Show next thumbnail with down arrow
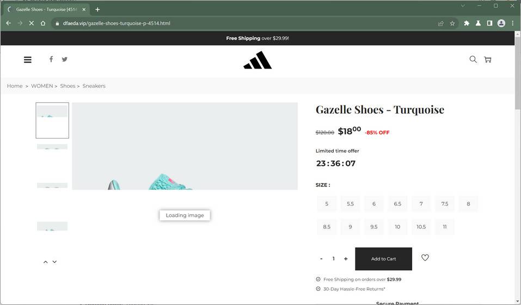The height and width of the screenshot is (305, 521). pyautogui.click(x=54, y=262)
